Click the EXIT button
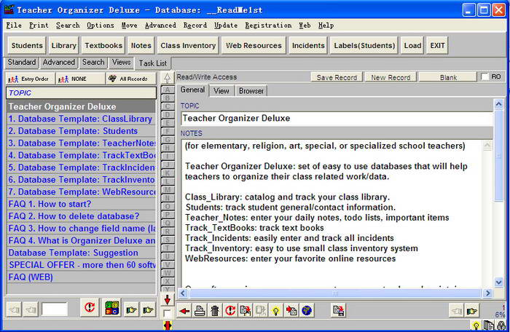 437,46
